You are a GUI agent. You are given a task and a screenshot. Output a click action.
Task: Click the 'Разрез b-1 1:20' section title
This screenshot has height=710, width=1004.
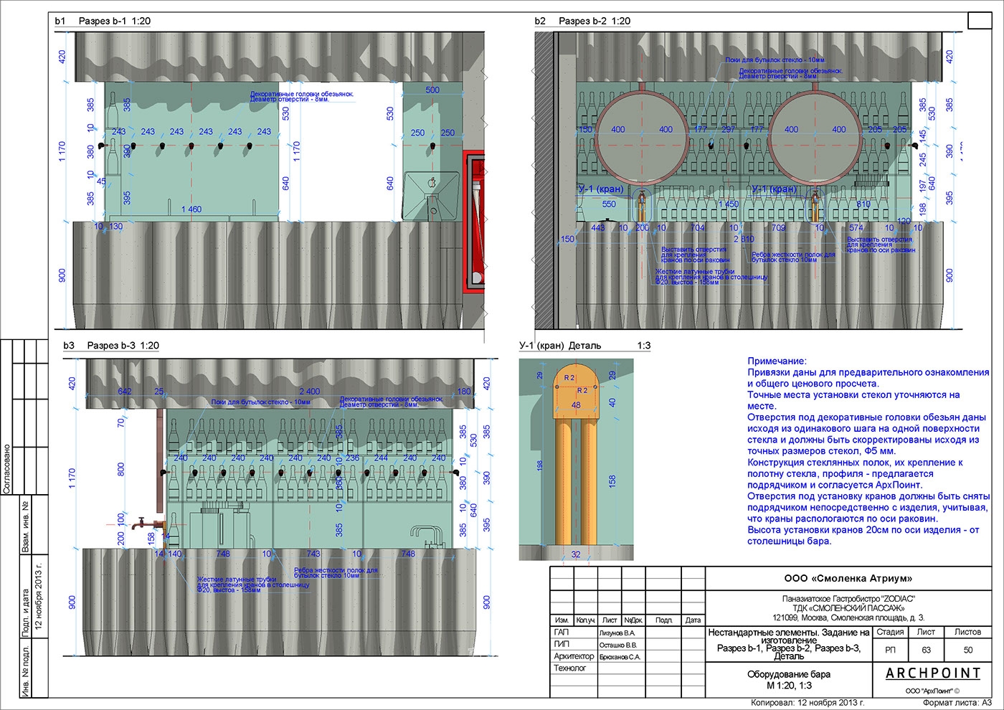(114, 21)
